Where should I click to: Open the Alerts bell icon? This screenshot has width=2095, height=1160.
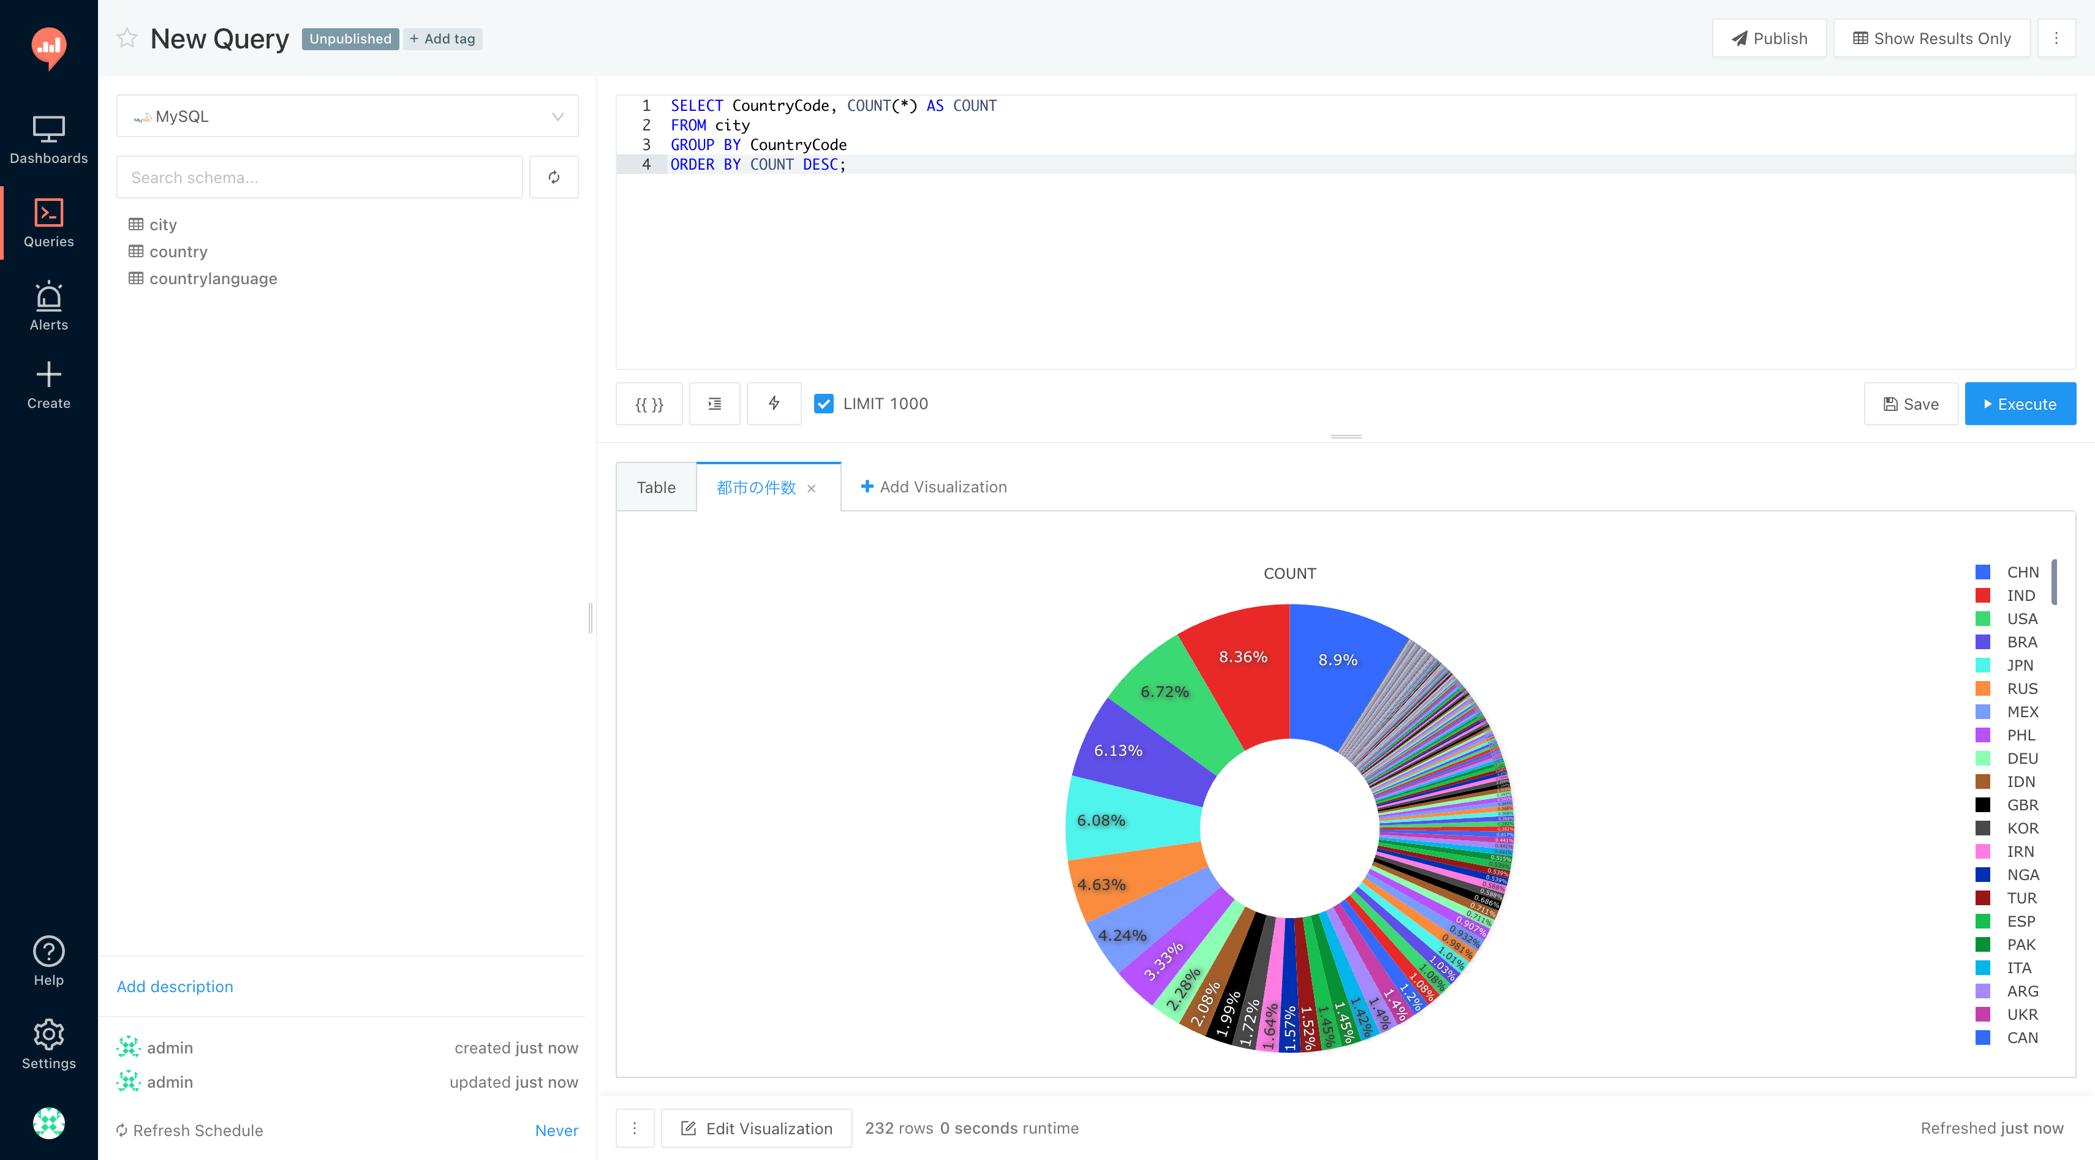click(49, 306)
